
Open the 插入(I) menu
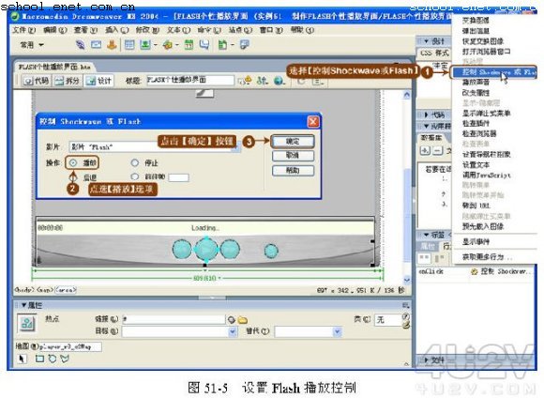pyautogui.click(x=116, y=30)
